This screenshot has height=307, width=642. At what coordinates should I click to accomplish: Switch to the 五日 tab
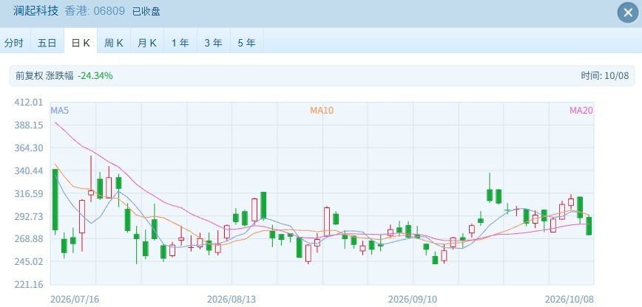pyautogui.click(x=47, y=43)
